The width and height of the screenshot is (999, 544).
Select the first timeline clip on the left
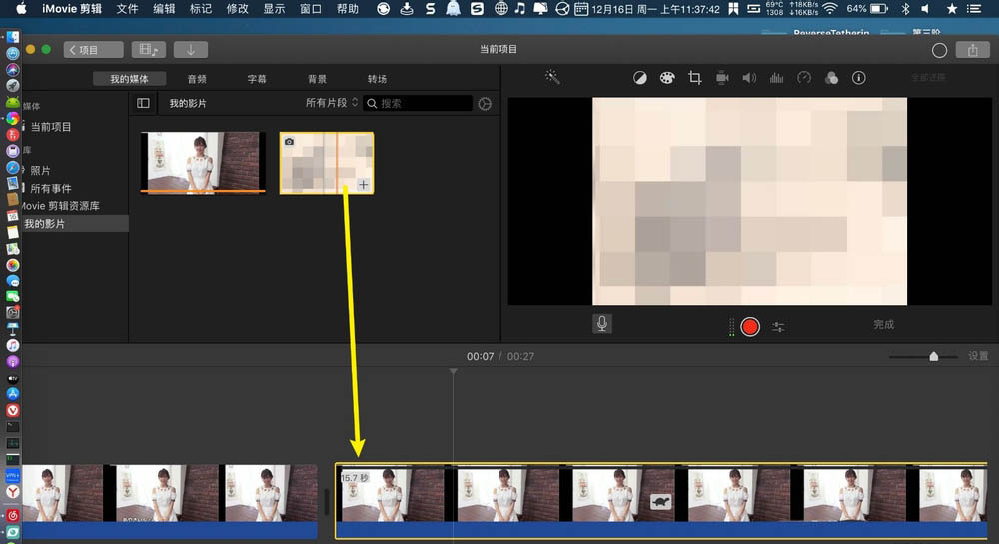click(170, 501)
